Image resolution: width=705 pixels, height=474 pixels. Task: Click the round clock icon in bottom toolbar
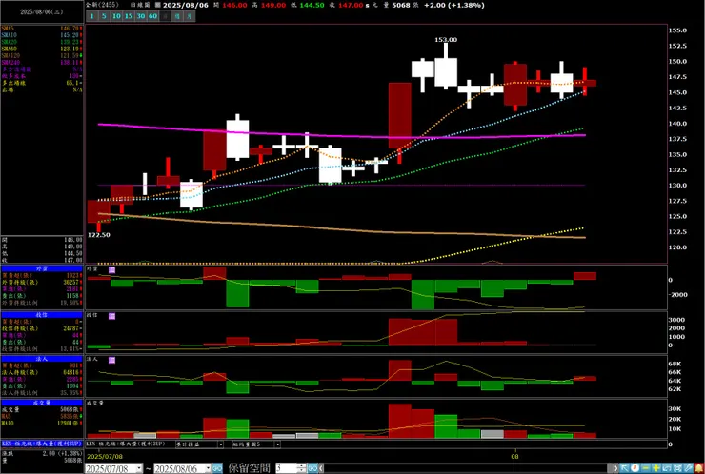(634, 468)
